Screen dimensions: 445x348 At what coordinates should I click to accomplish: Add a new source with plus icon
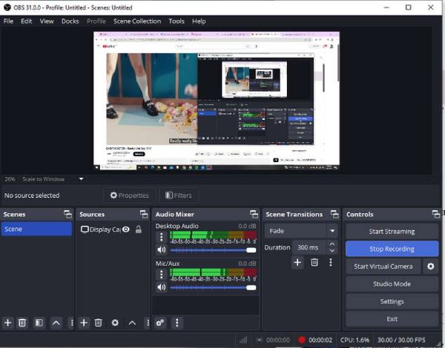point(83,323)
